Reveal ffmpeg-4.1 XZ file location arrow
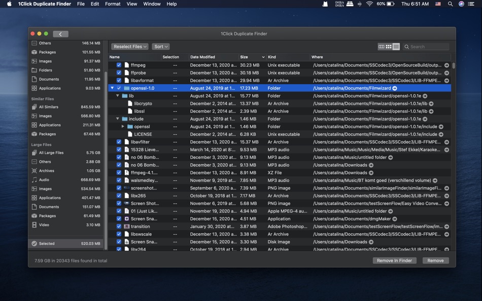482x301 pixels. [371, 173]
